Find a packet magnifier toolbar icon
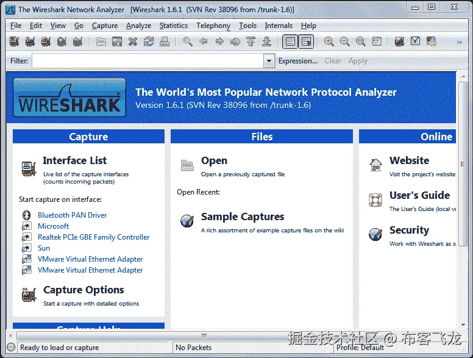473x358 pixels. (x=188, y=41)
